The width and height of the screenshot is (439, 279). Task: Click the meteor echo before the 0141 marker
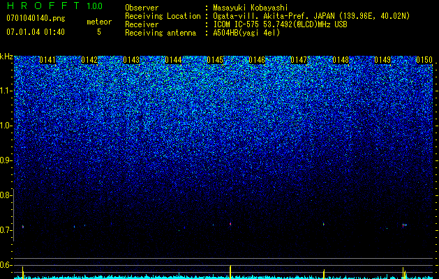coord(22,227)
